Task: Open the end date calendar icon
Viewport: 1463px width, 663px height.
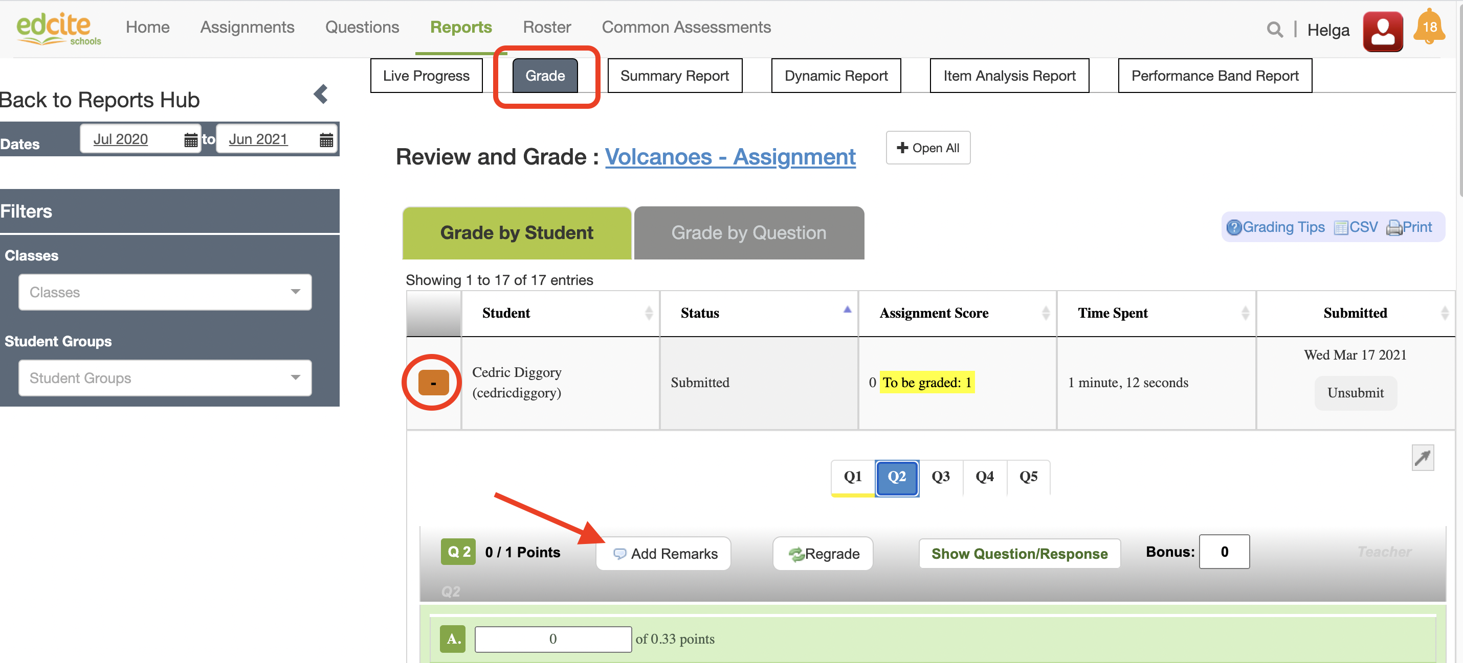Action: (x=326, y=139)
